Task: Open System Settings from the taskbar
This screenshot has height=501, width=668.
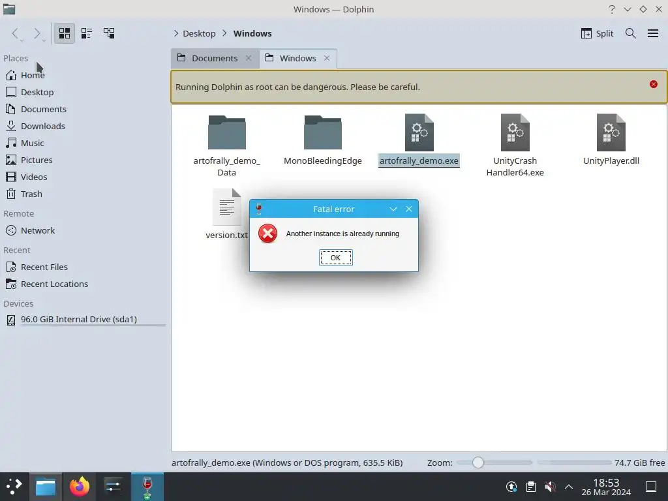Action: 113,487
